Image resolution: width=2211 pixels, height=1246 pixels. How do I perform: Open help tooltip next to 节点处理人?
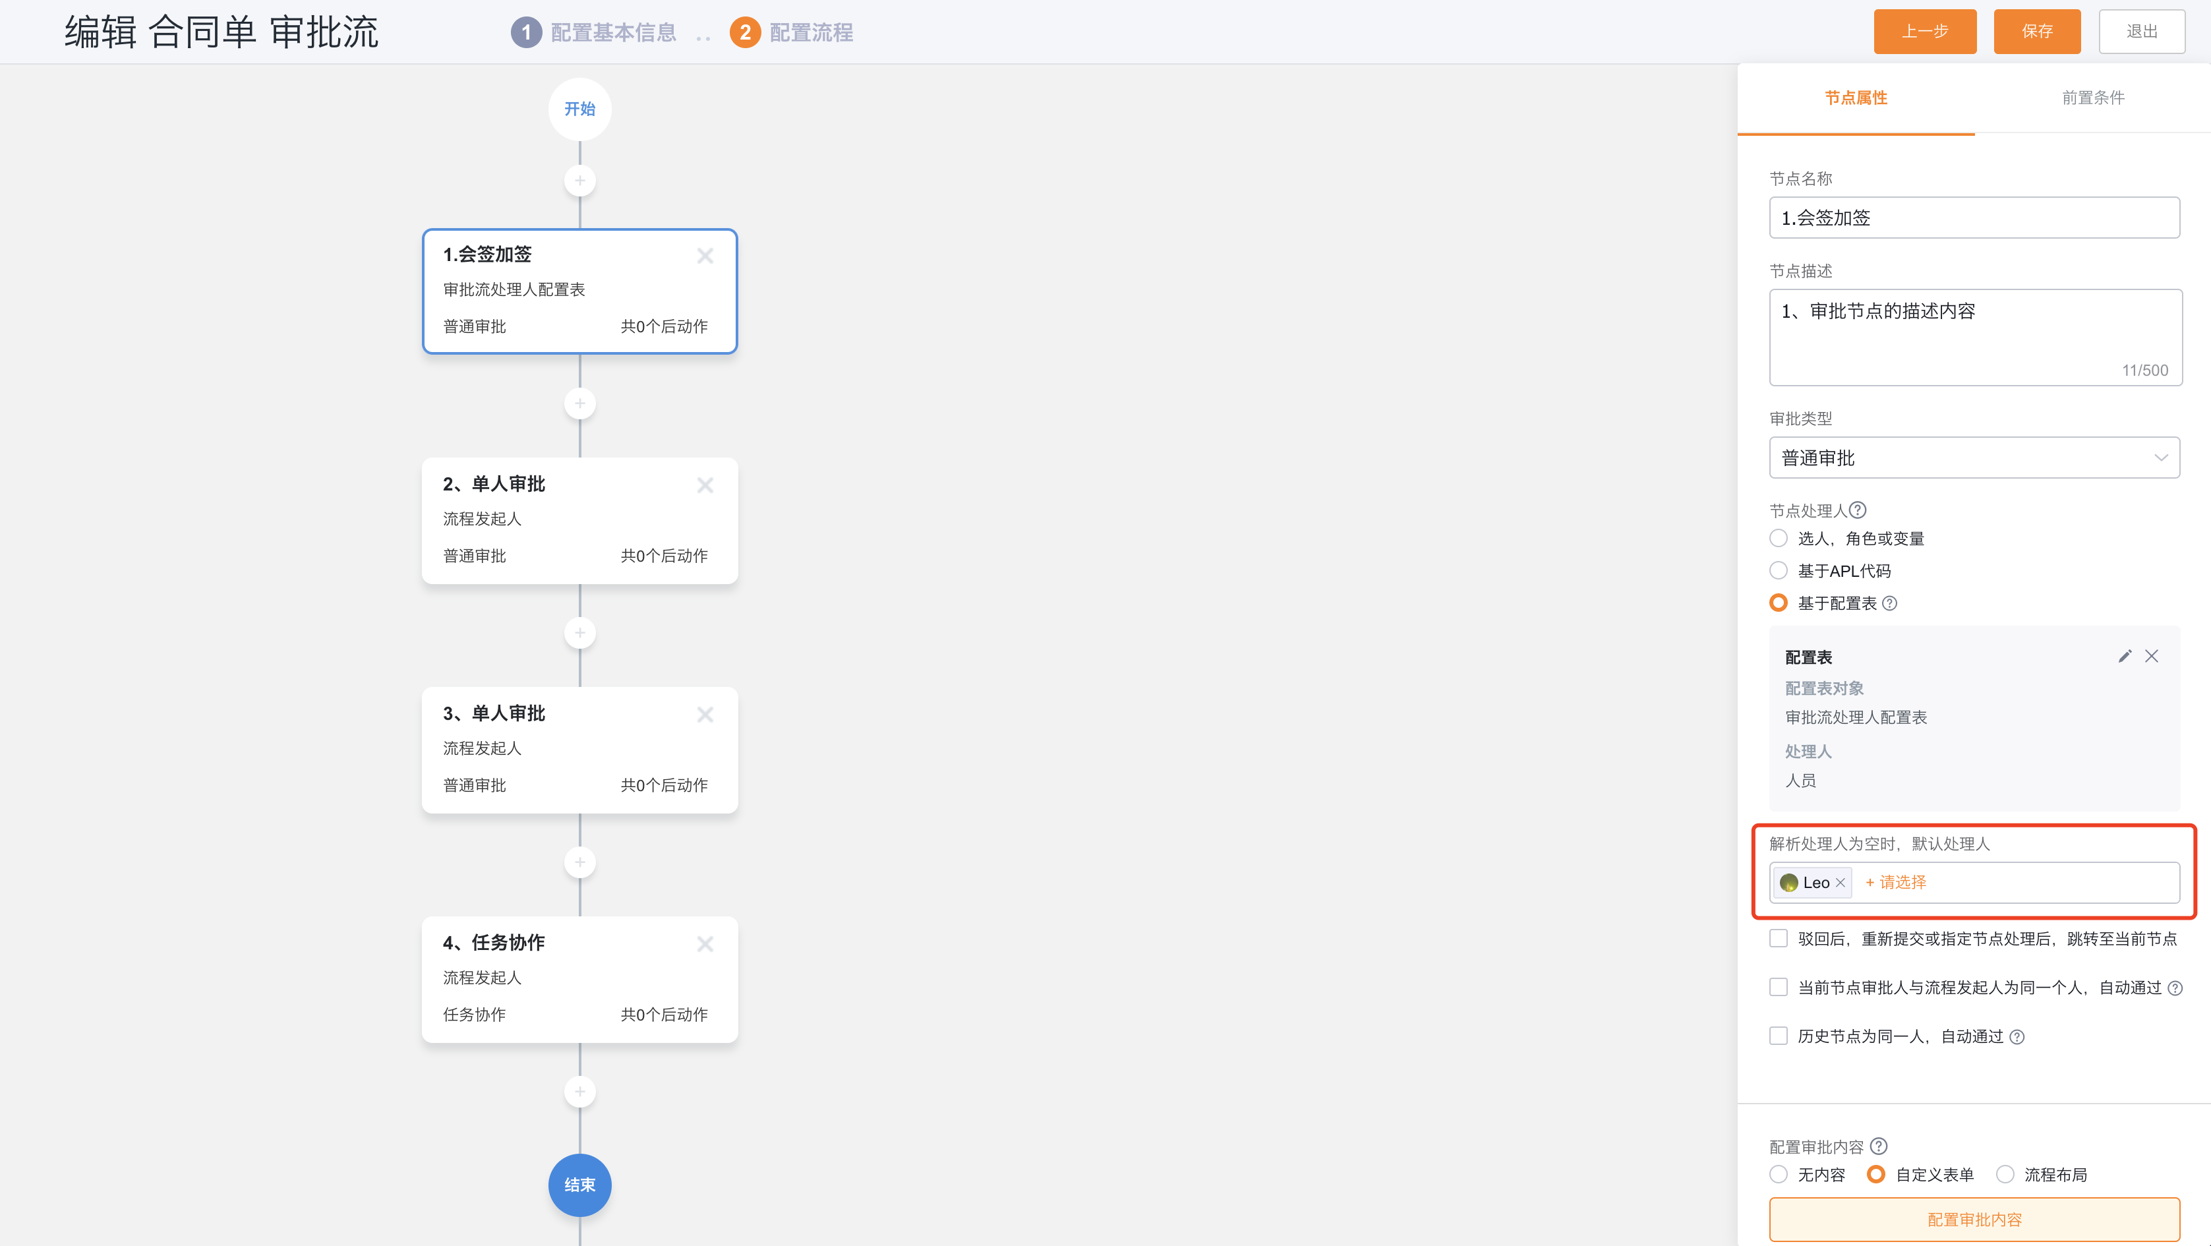tap(1858, 510)
